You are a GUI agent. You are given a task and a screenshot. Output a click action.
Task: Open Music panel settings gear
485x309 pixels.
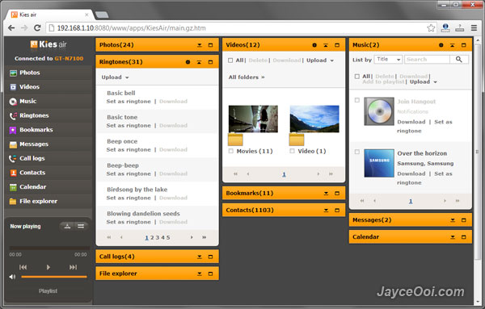click(441, 45)
